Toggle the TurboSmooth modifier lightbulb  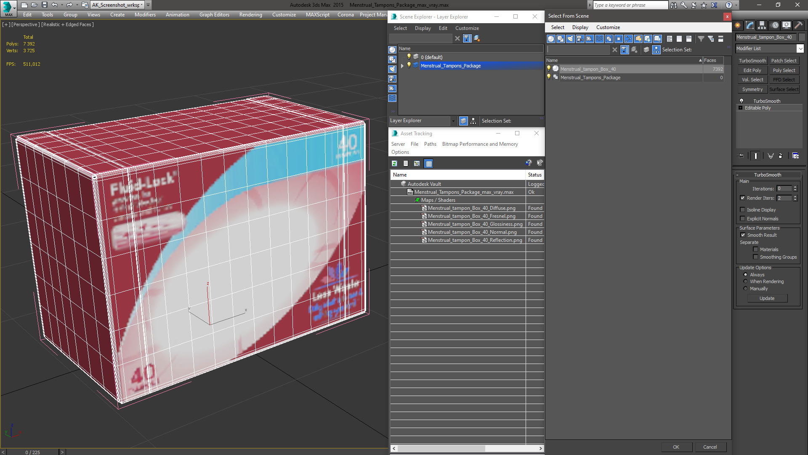pos(742,101)
